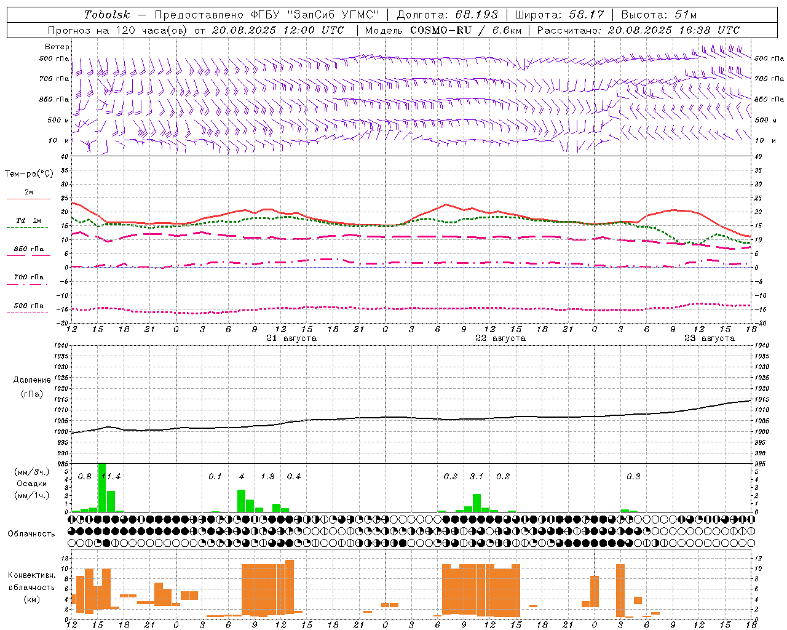Click the elevation text 'Высота: 51м'

tap(659, 15)
